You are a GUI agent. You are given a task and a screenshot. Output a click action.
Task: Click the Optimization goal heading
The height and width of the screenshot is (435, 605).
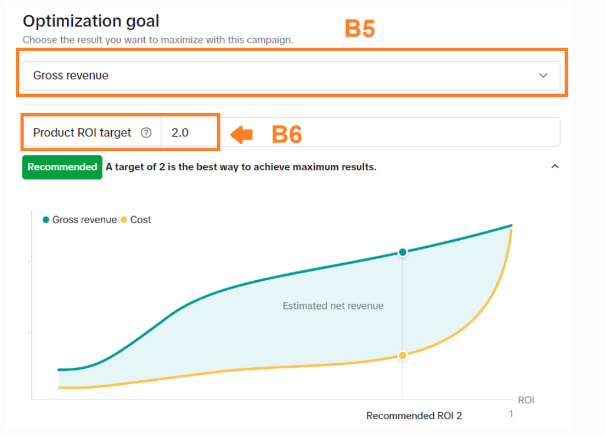coord(91,22)
